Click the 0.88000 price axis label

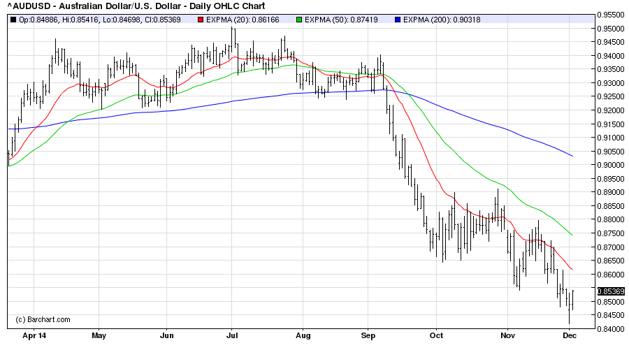[611, 220]
